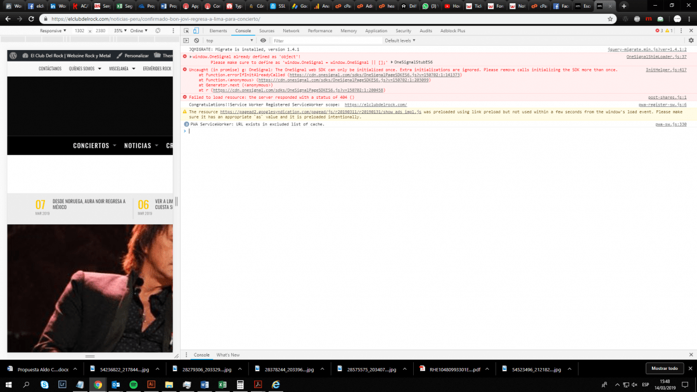Open the Security tab
The height and width of the screenshot is (392, 697).
click(403, 30)
